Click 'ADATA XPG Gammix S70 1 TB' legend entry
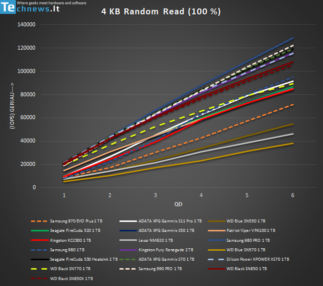The width and height of the screenshot is (323, 286). tap(157, 259)
